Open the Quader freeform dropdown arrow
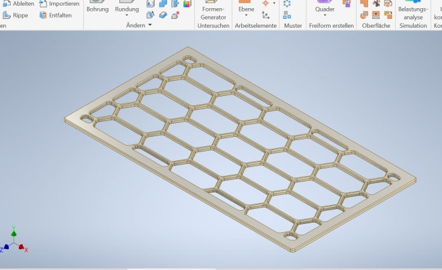 click(325, 16)
